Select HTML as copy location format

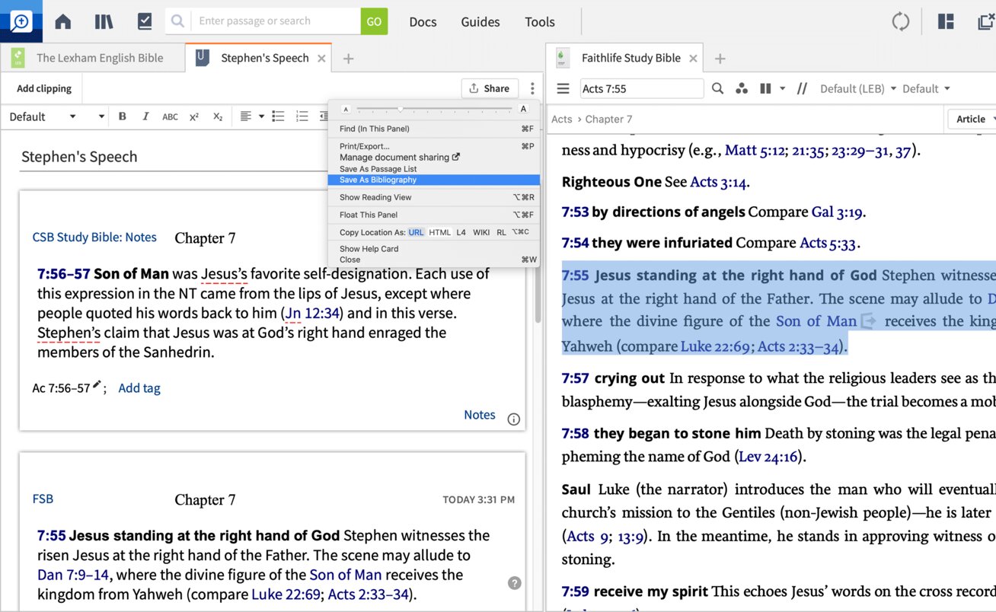pyautogui.click(x=439, y=232)
